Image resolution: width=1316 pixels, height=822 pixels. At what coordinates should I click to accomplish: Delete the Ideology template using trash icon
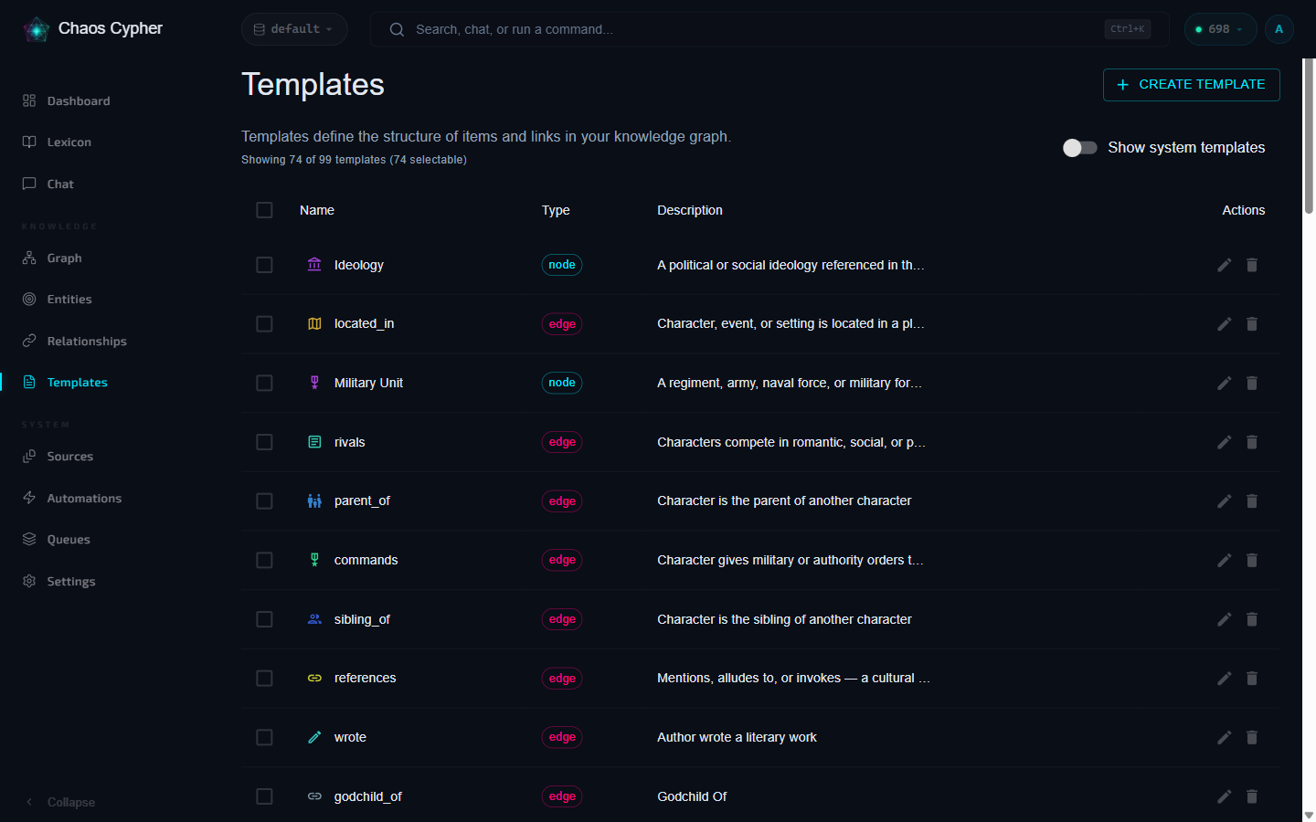[1252, 265]
